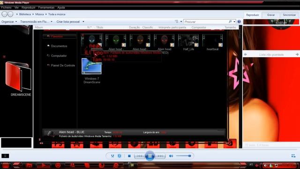Switch to Now Playing mode icon

tap(293, 156)
